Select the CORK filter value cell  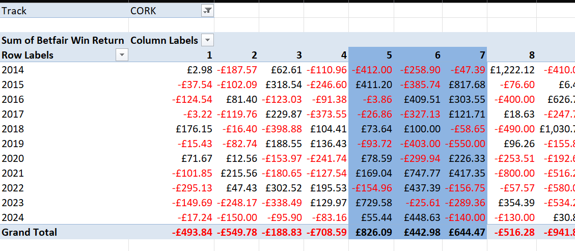171,11
